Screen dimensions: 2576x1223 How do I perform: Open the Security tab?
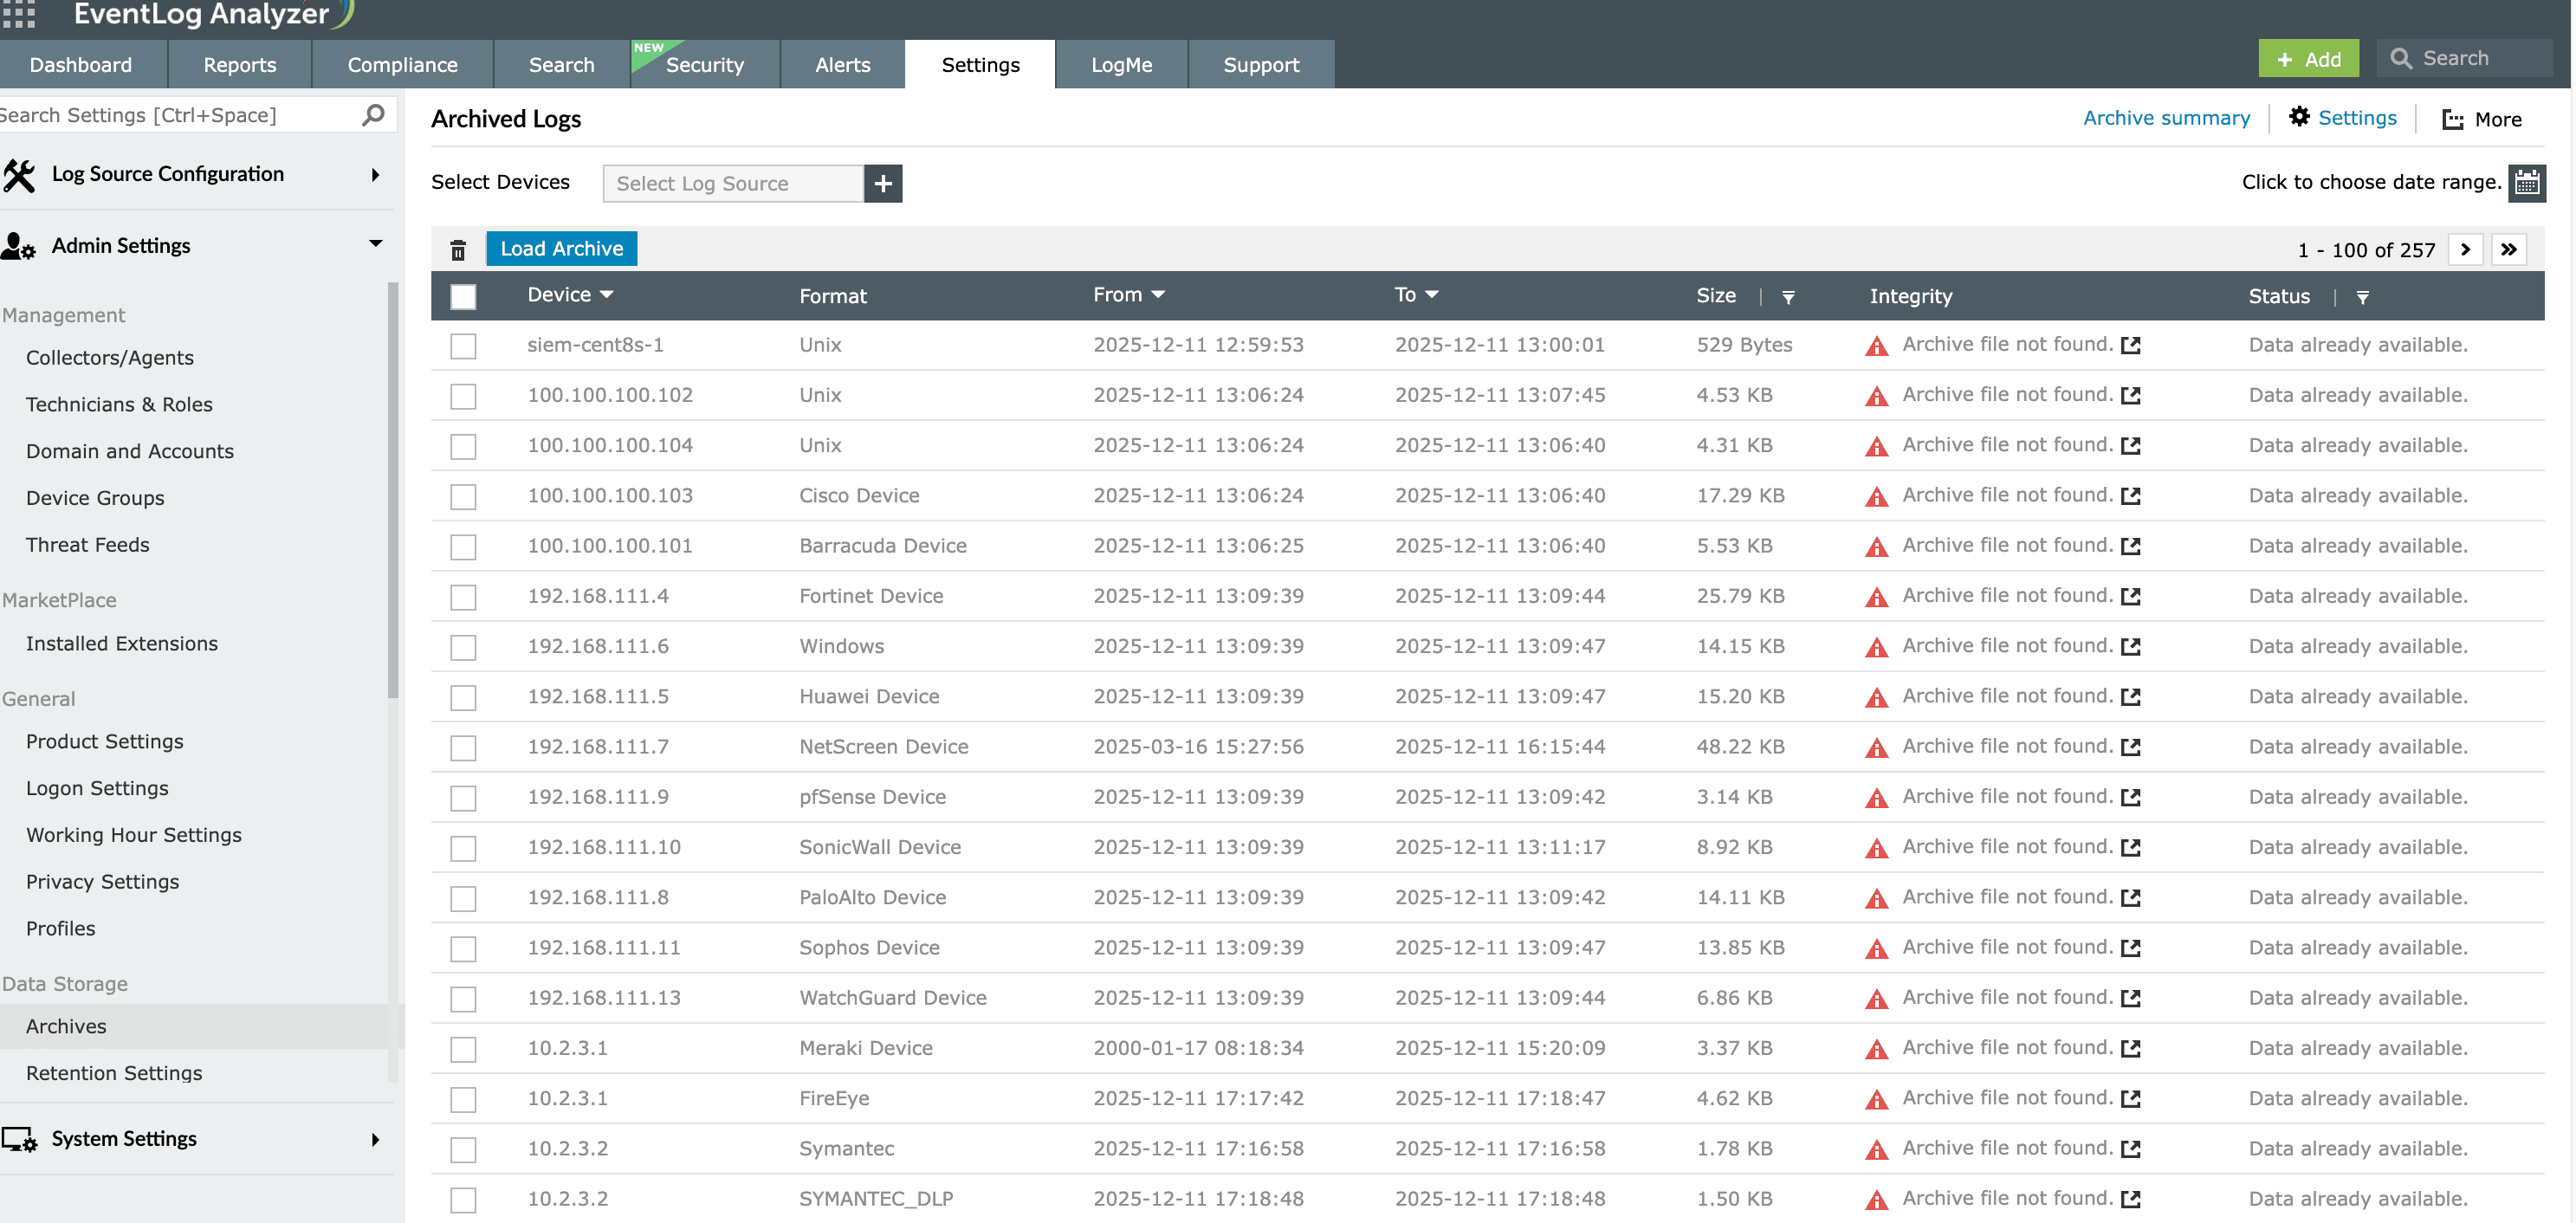[705, 64]
